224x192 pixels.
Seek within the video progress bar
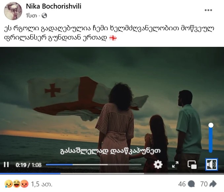93,165
